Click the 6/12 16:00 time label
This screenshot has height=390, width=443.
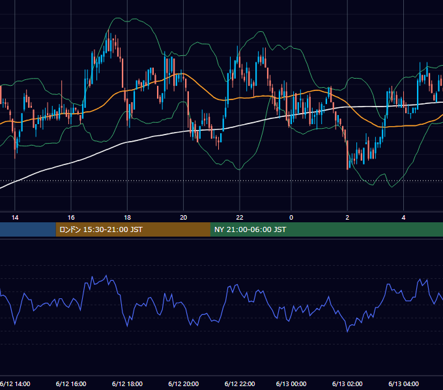tap(71, 383)
